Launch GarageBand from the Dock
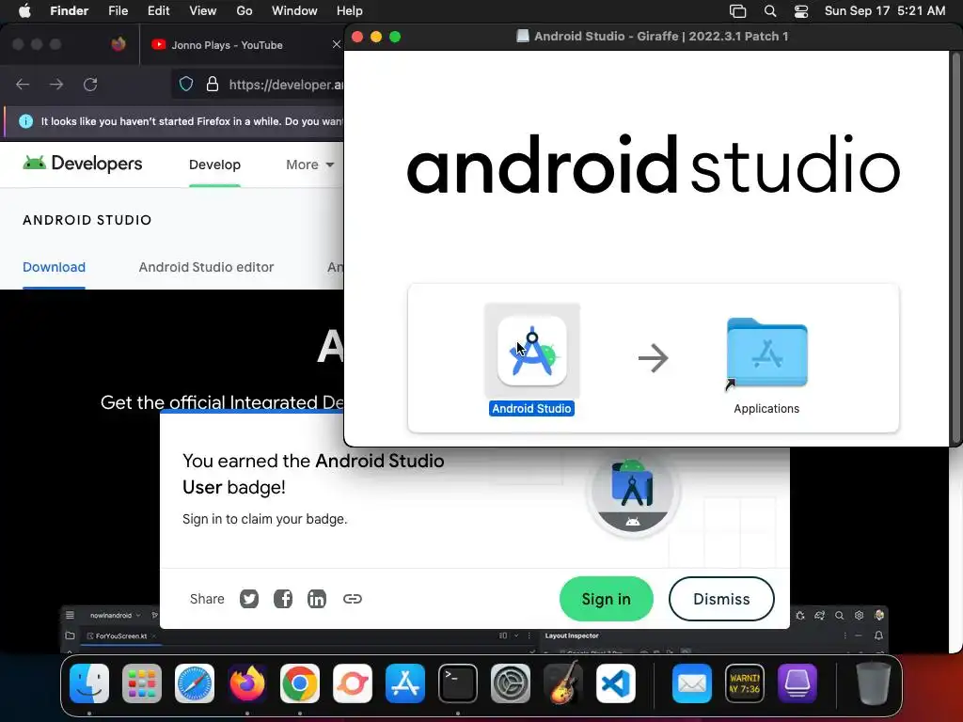Viewport: 963px width, 722px height. coord(563,683)
